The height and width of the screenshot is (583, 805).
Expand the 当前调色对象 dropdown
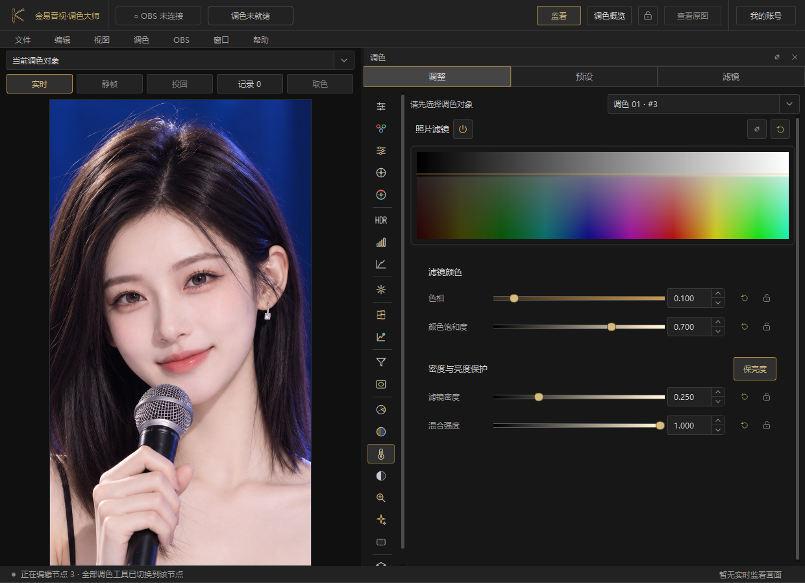pyautogui.click(x=343, y=61)
